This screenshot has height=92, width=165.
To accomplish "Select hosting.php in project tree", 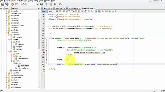I will click(x=17, y=71).
